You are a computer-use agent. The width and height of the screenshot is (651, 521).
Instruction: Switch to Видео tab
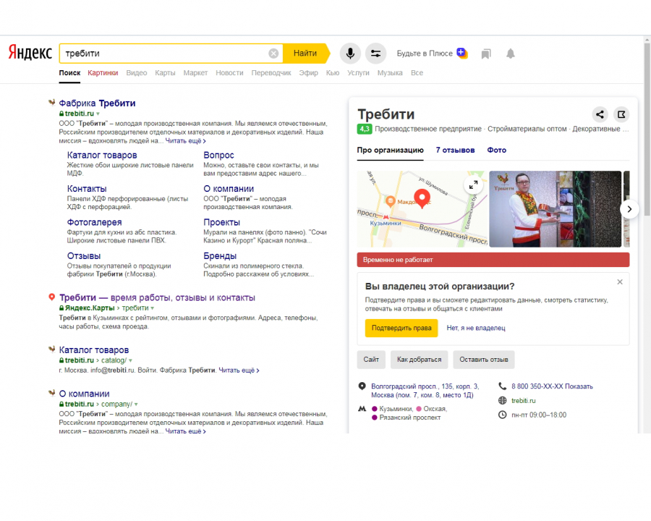coord(137,72)
